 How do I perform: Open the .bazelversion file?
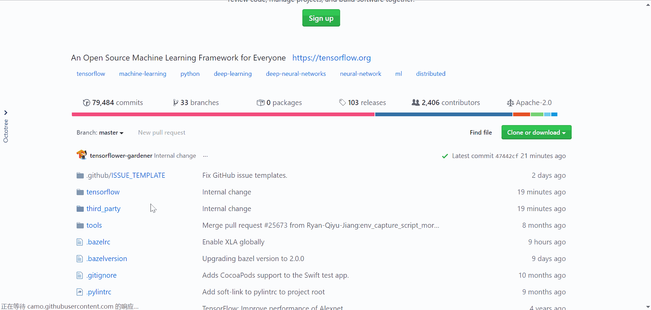(x=107, y=259)
